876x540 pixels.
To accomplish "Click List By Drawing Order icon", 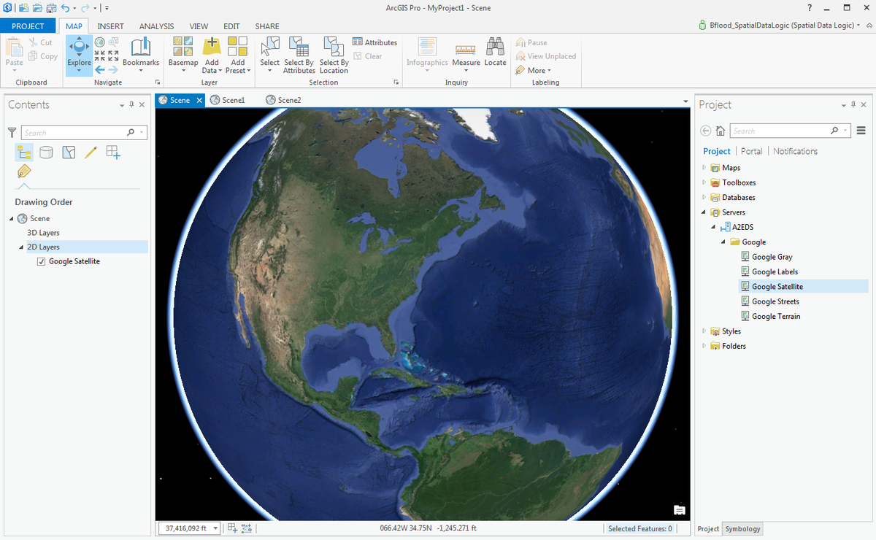I will [24, 152].
